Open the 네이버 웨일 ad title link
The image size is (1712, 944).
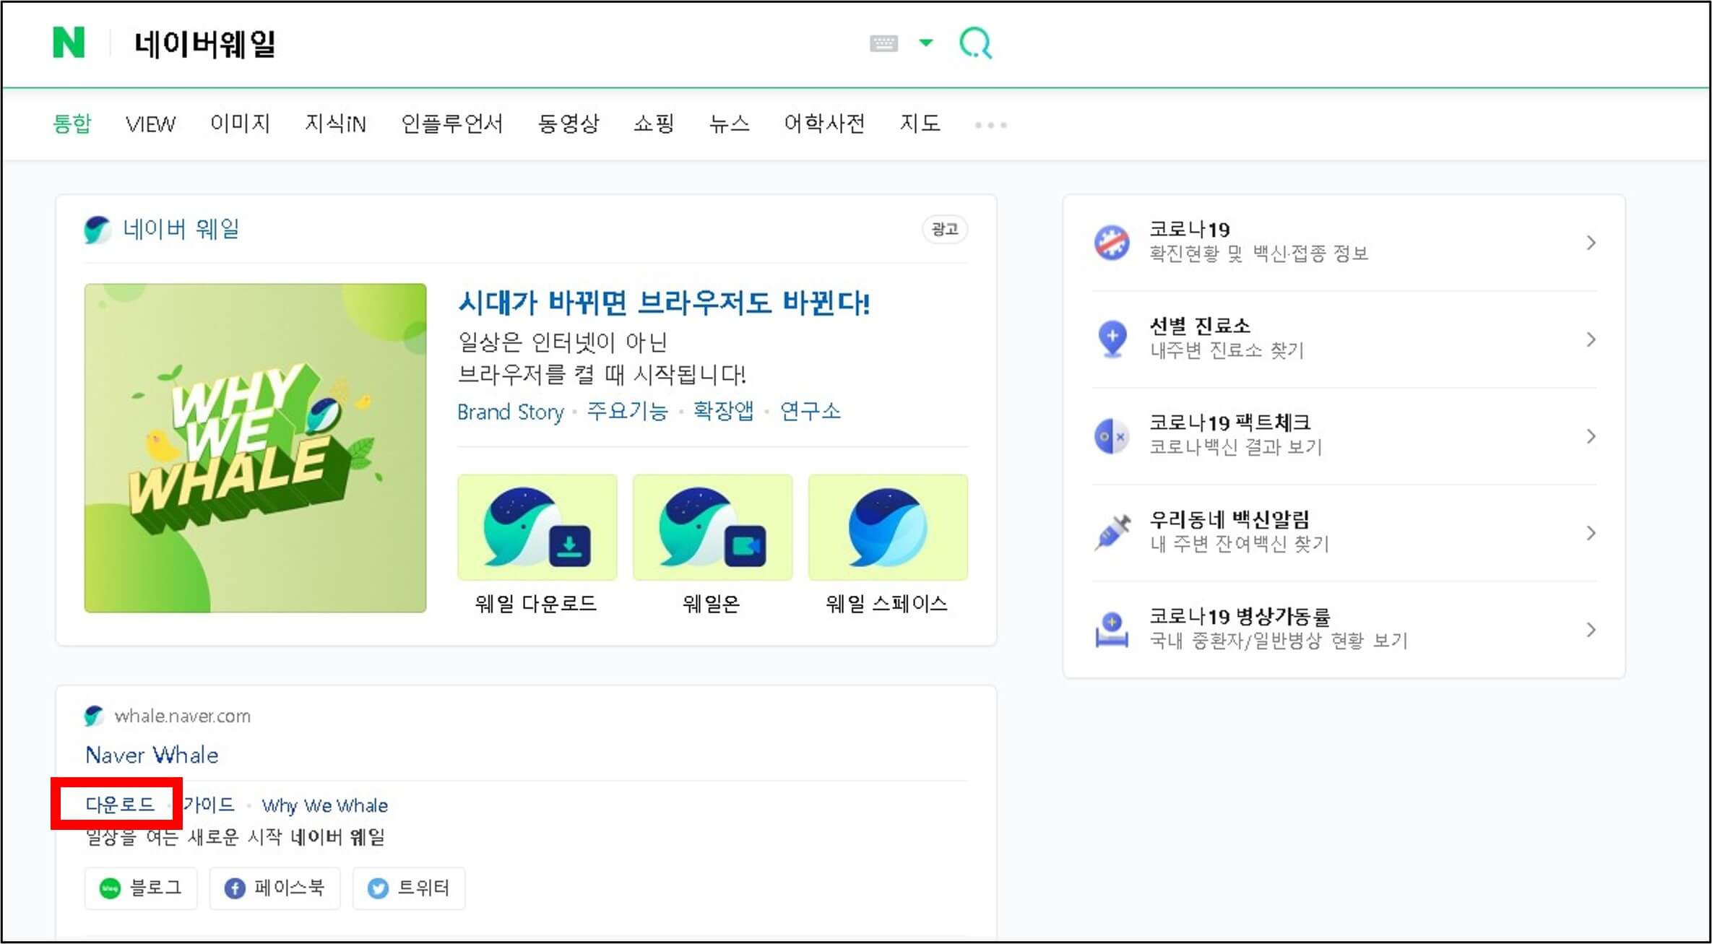click(x=181, y=229)
